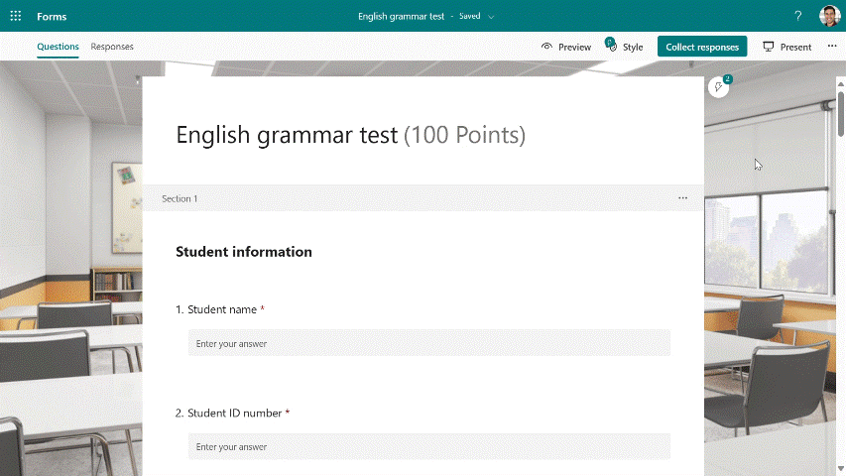This screenshot has height=476, width=846.
Task: Click the Student ID number answer field
Action: pos(428,446)
